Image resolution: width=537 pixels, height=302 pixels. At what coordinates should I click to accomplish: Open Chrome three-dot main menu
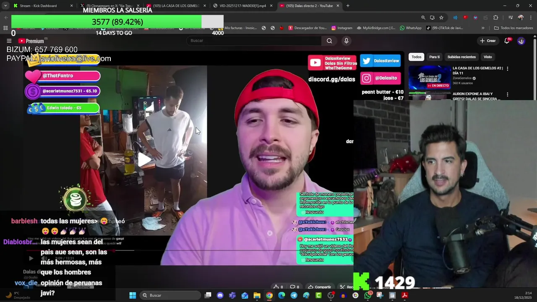(x=530, y=18)
